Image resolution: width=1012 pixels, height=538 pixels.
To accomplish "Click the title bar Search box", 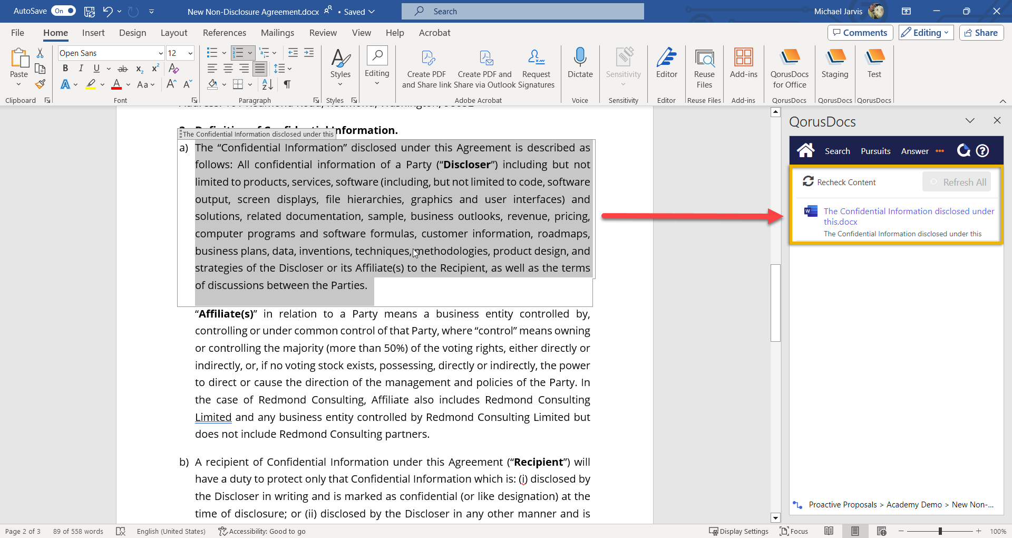I will coord(522,11).
